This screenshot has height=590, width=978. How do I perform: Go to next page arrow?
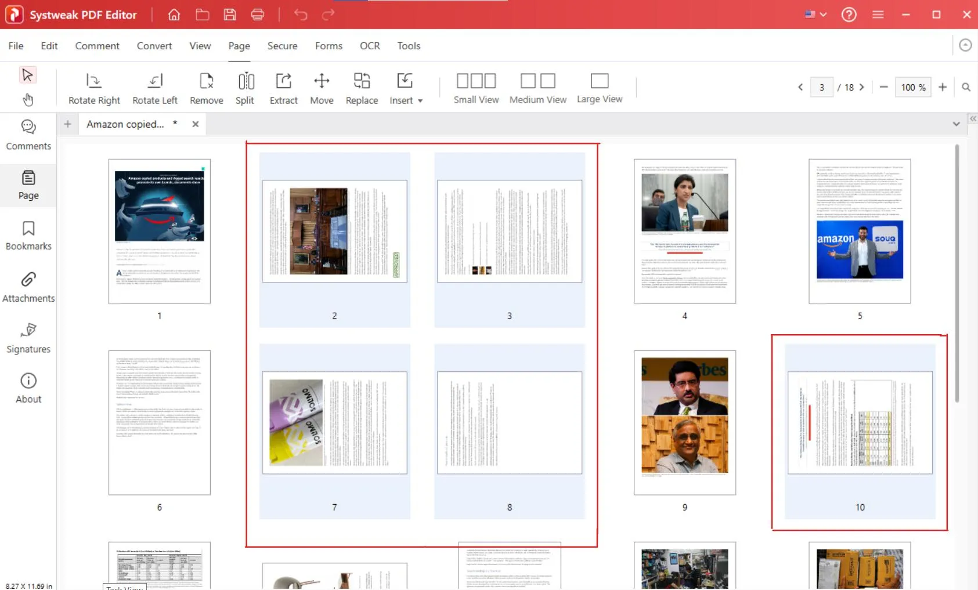point(862,87)
